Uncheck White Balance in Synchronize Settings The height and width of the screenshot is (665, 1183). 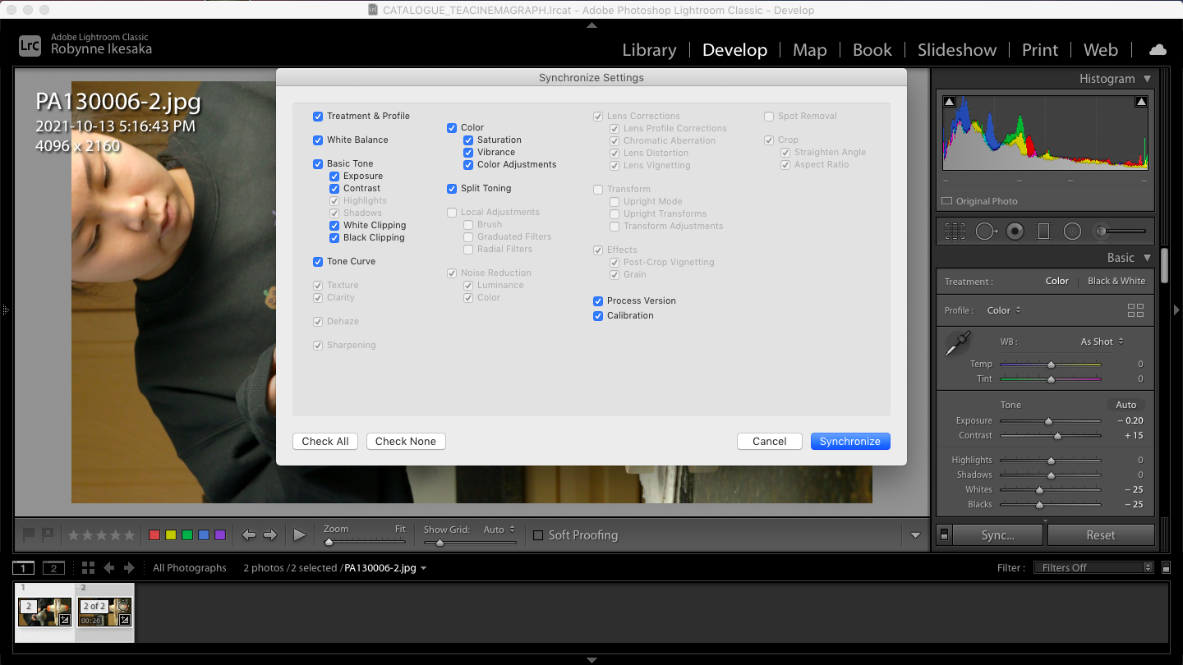318,140
